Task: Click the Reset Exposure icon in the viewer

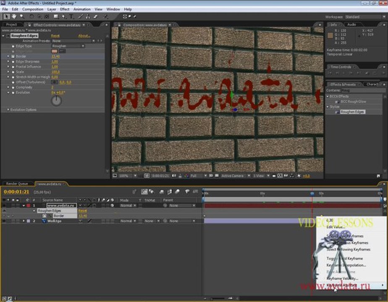Action: pos(299,176)
